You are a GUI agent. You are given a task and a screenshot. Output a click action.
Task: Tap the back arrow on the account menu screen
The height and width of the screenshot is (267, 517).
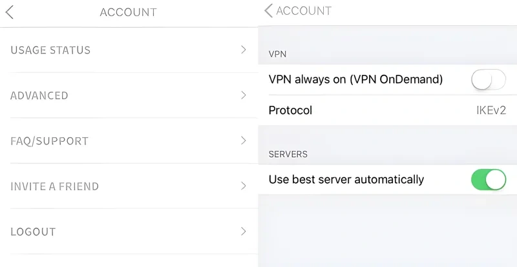10,12
